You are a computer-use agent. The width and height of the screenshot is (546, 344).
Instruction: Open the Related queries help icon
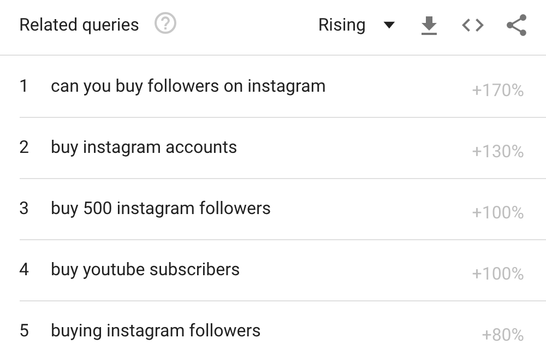(x=165, y=23)
